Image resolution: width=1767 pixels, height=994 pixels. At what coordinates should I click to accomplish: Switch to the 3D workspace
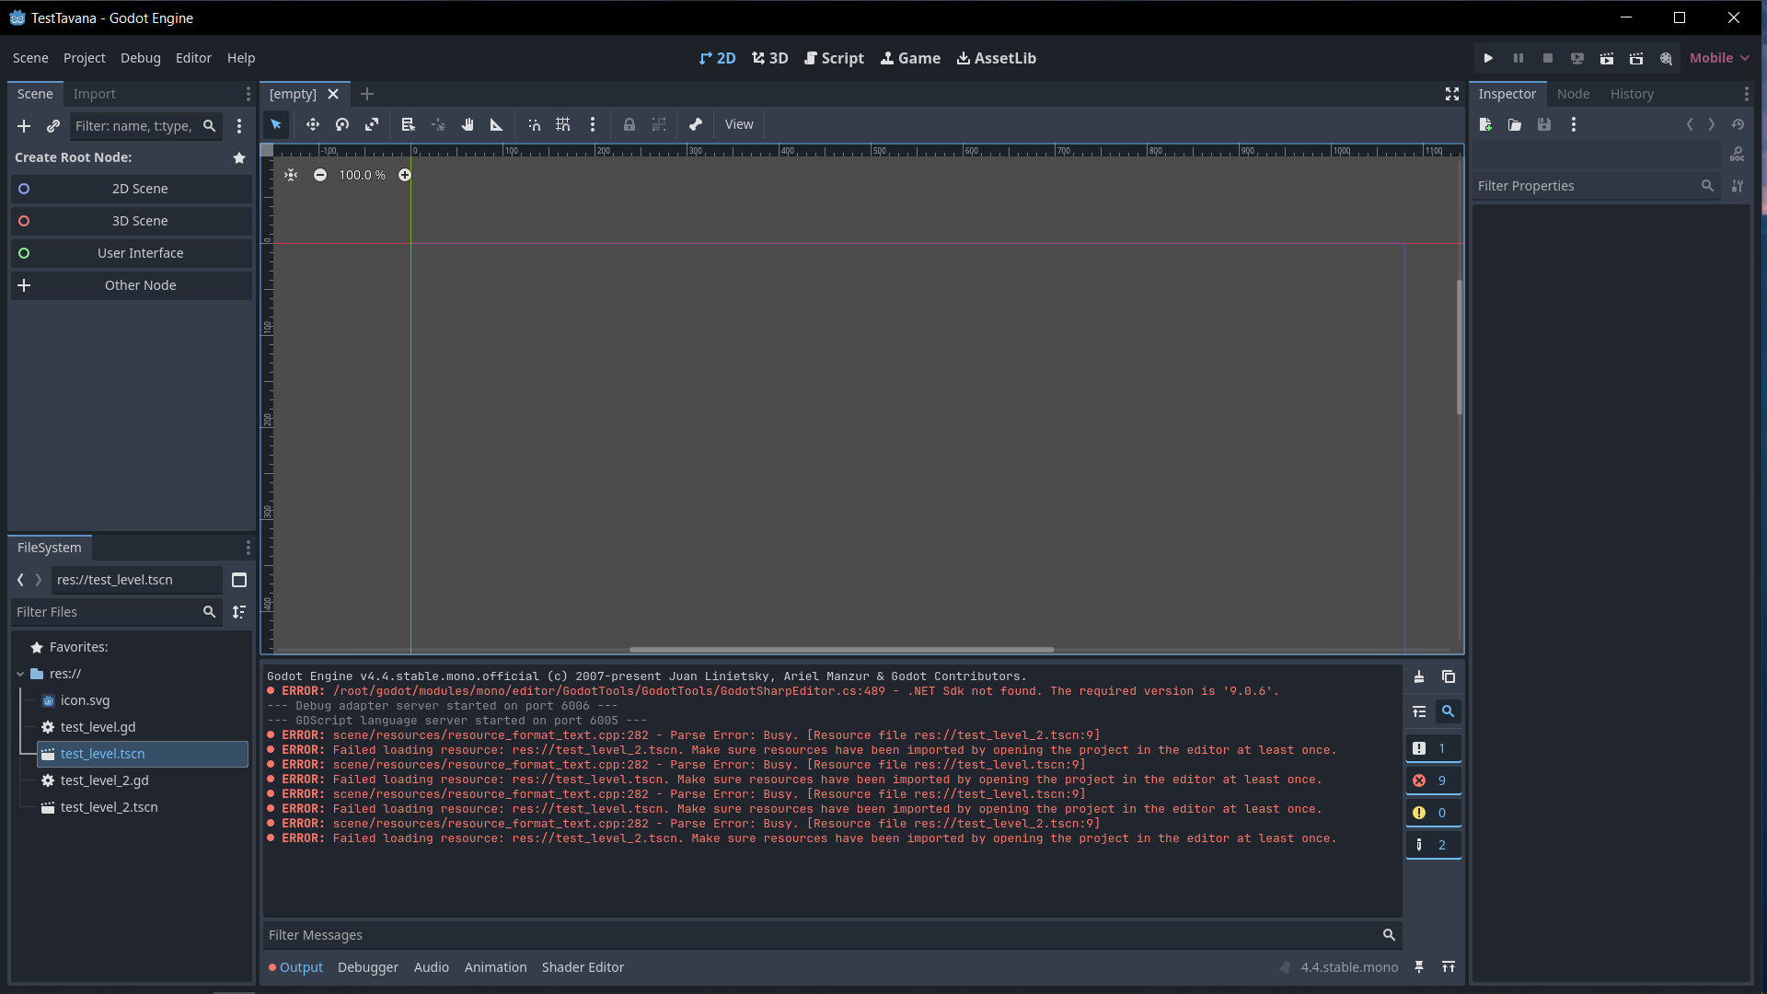769,58
